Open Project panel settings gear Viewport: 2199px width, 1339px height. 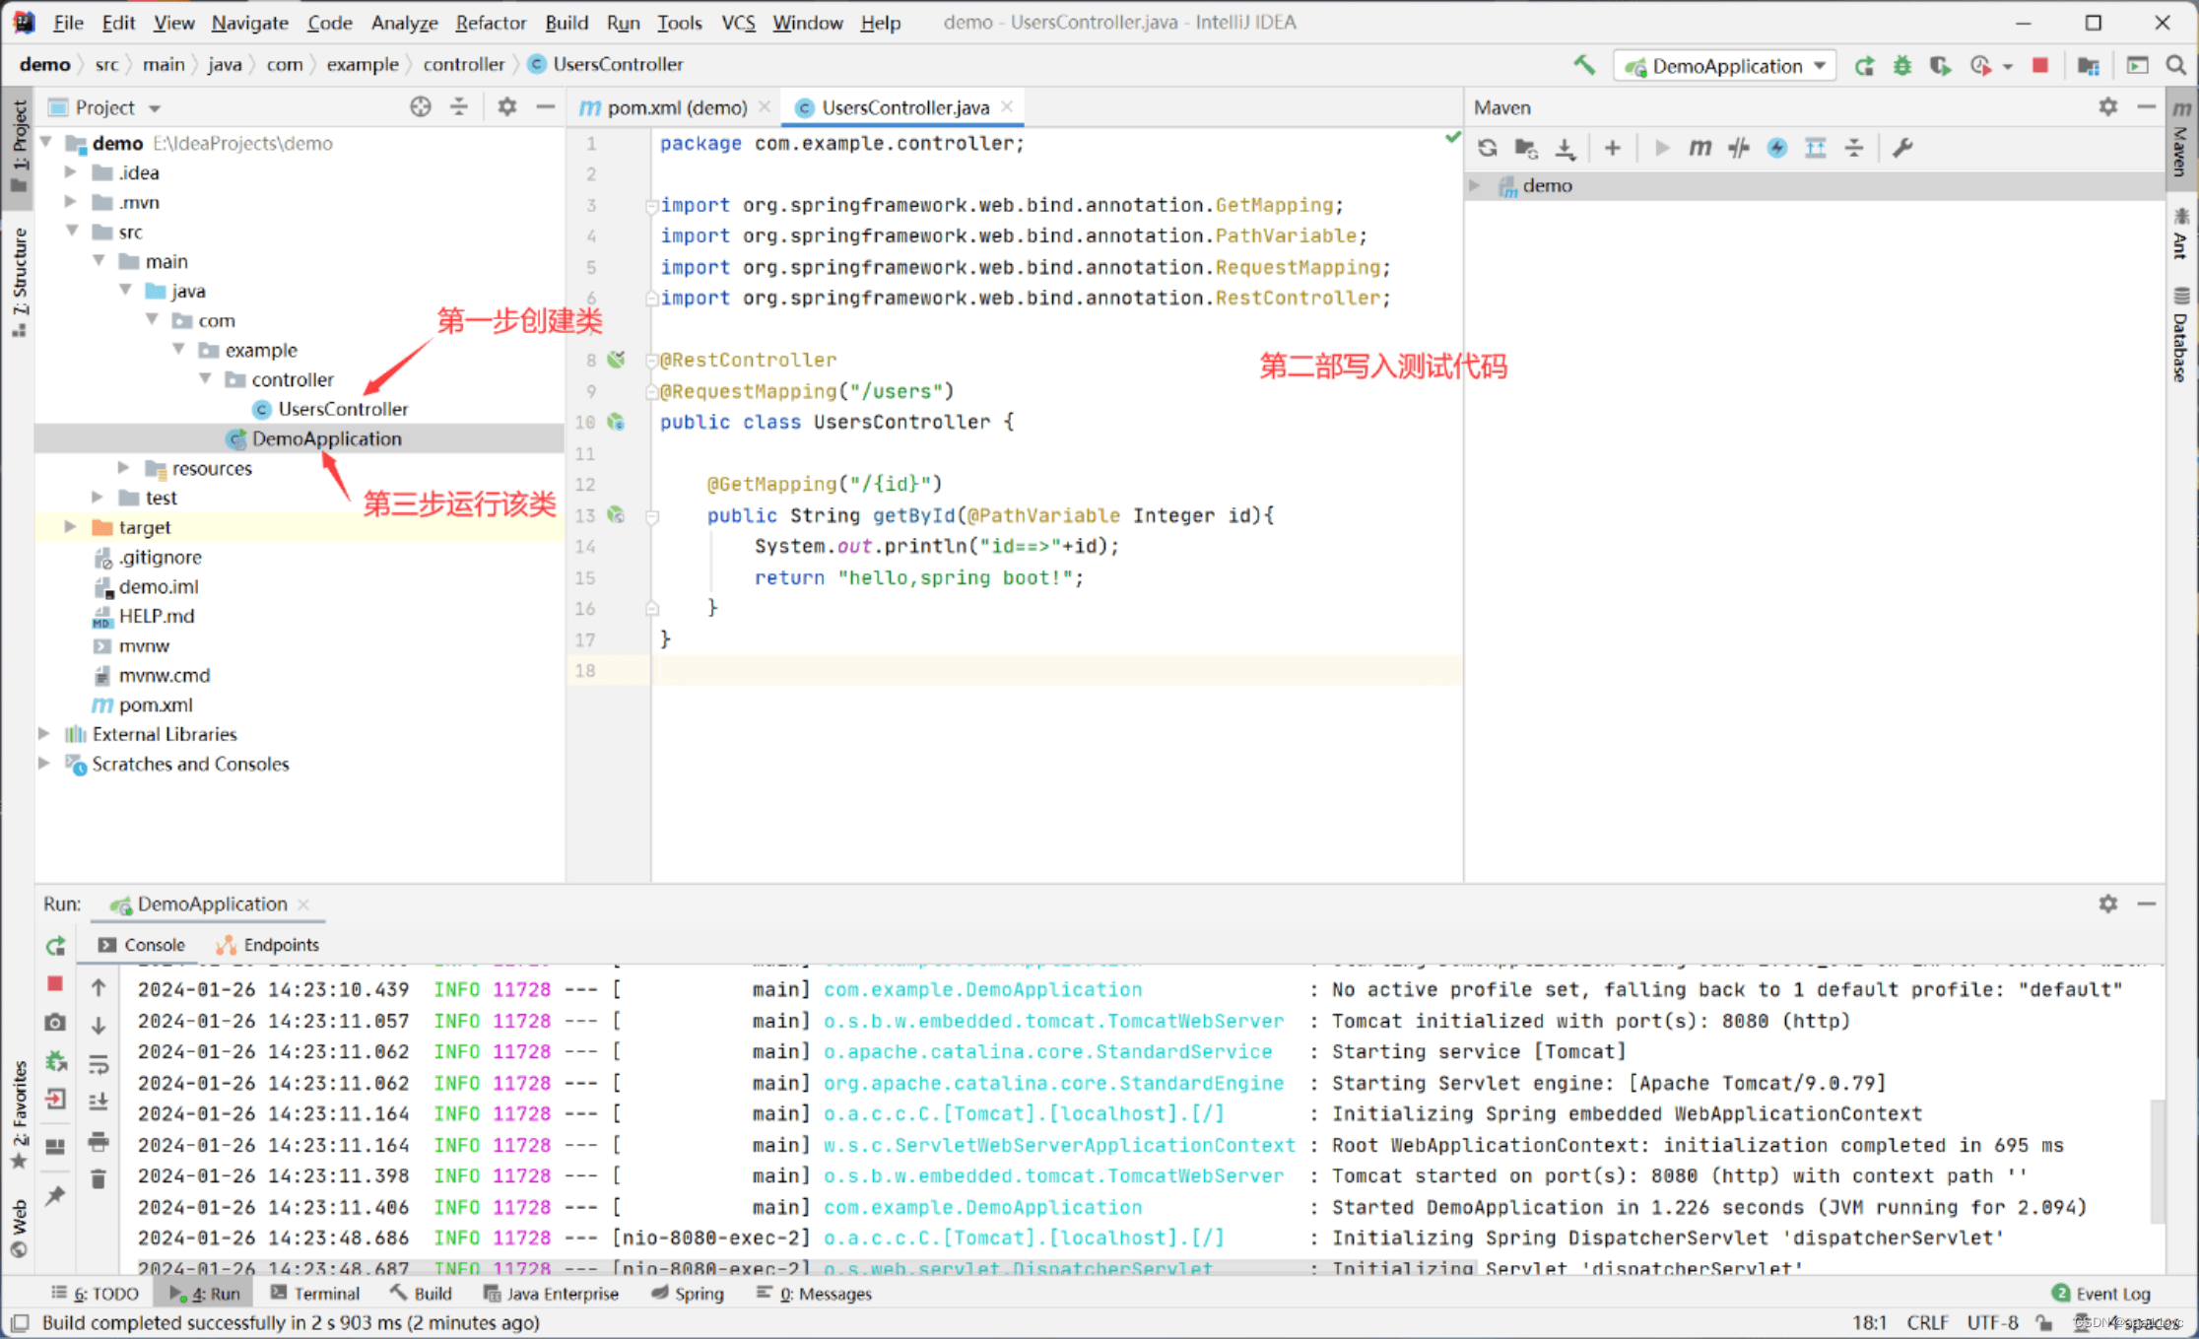pos(507,106)
